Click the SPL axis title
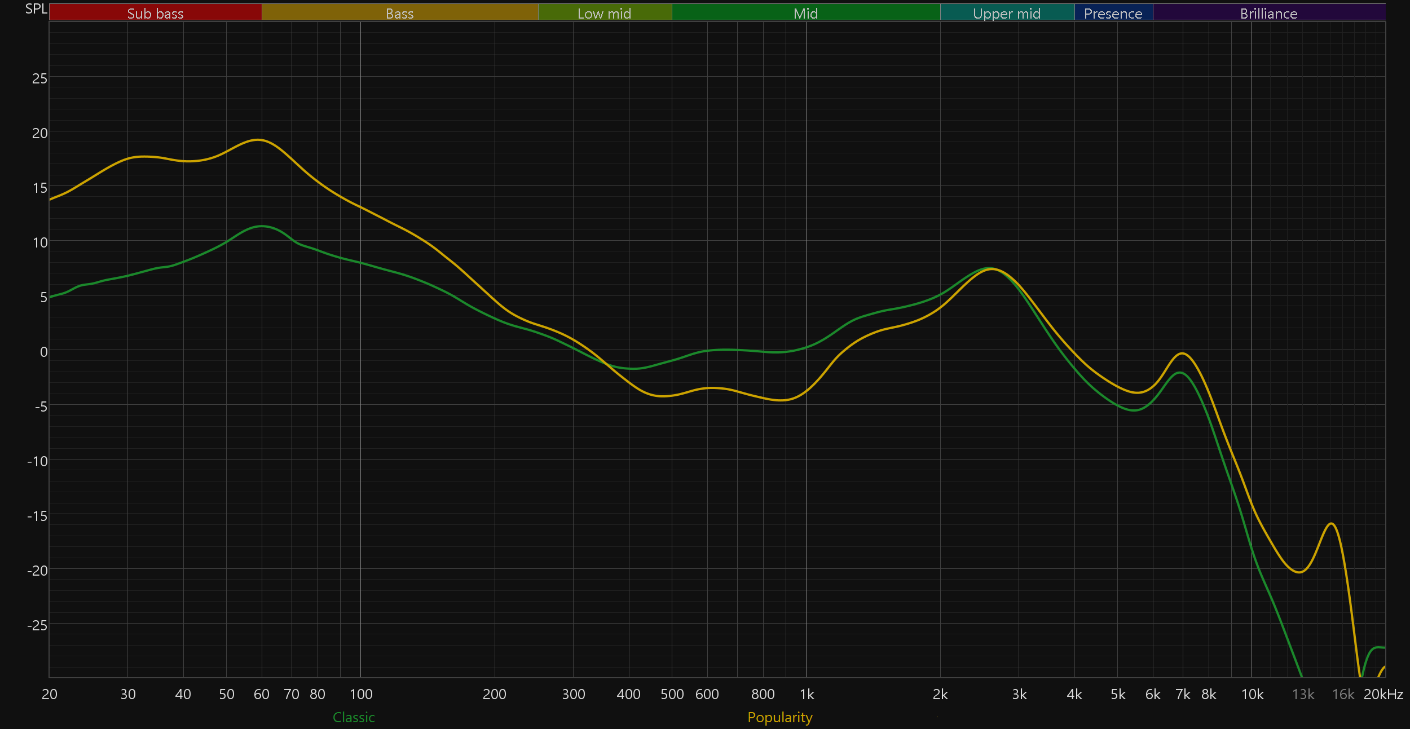 point(36,8)
